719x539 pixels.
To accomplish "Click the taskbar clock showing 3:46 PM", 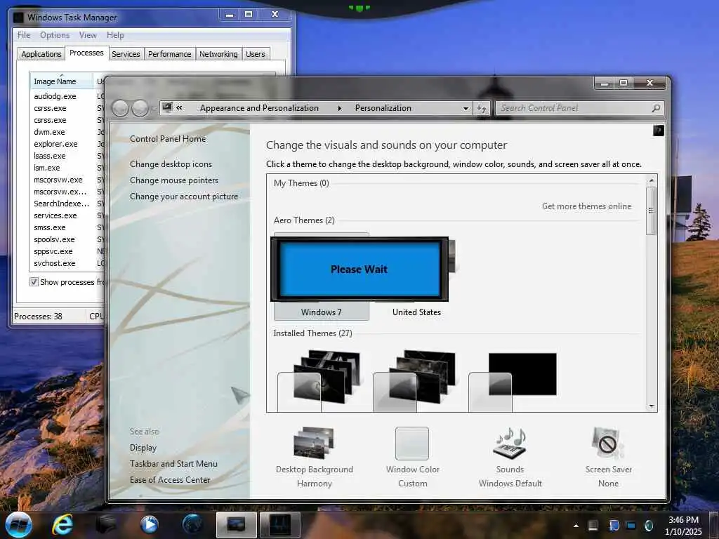I will (683, 526).
